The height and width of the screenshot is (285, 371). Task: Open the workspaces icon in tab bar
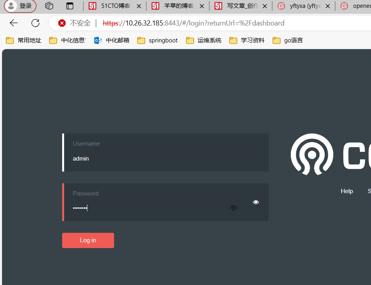coord(49,6)
